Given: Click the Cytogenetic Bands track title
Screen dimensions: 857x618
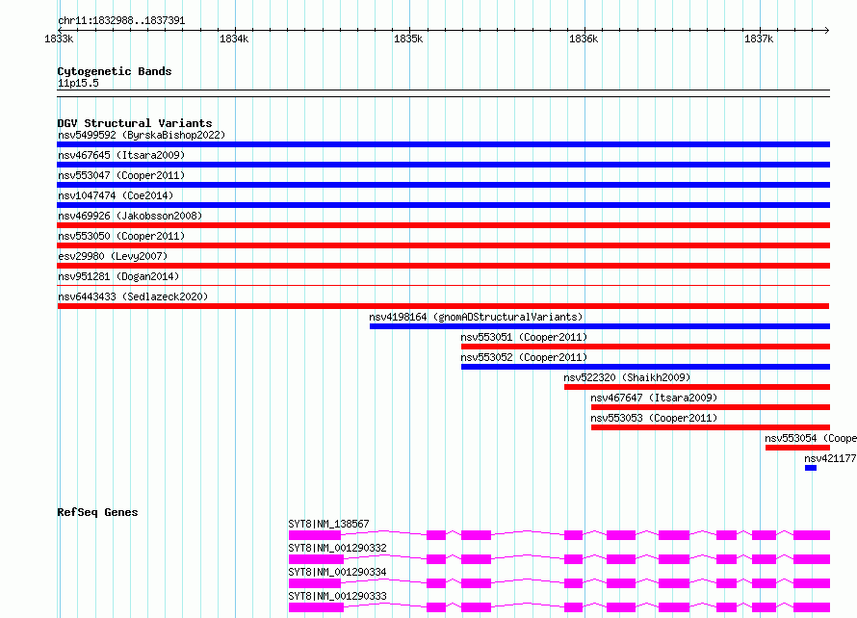Looking at the screenshot, I should coord(115,71).
